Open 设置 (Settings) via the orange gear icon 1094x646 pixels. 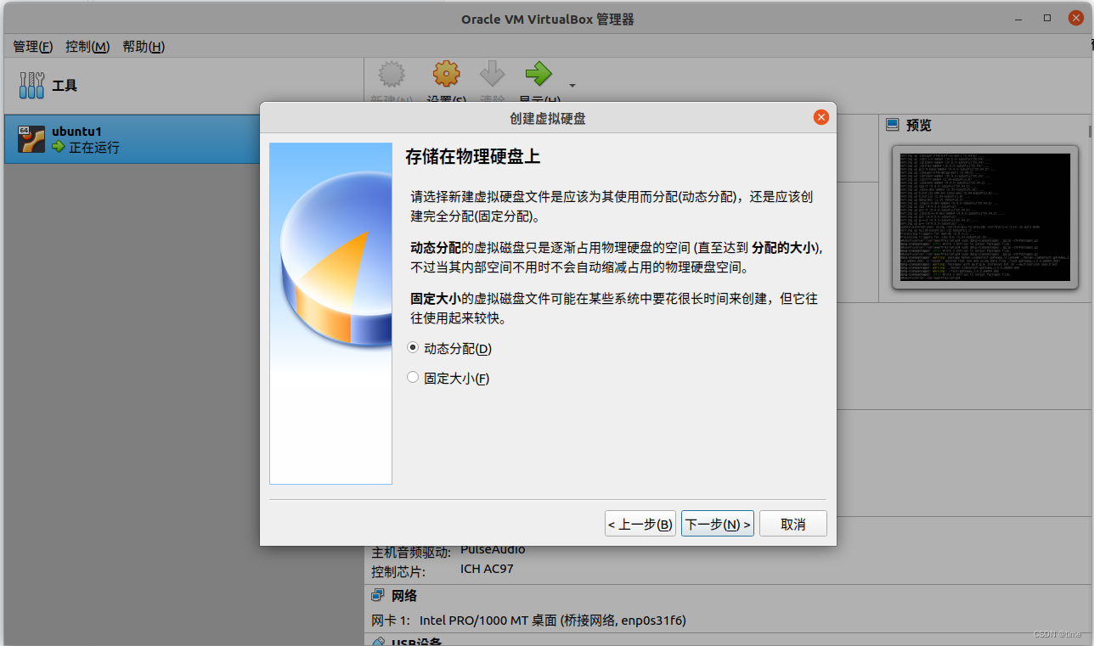pyautogui.click(x=447, y=75)
